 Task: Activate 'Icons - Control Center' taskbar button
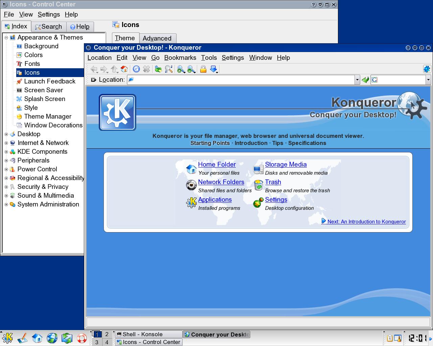149,342
